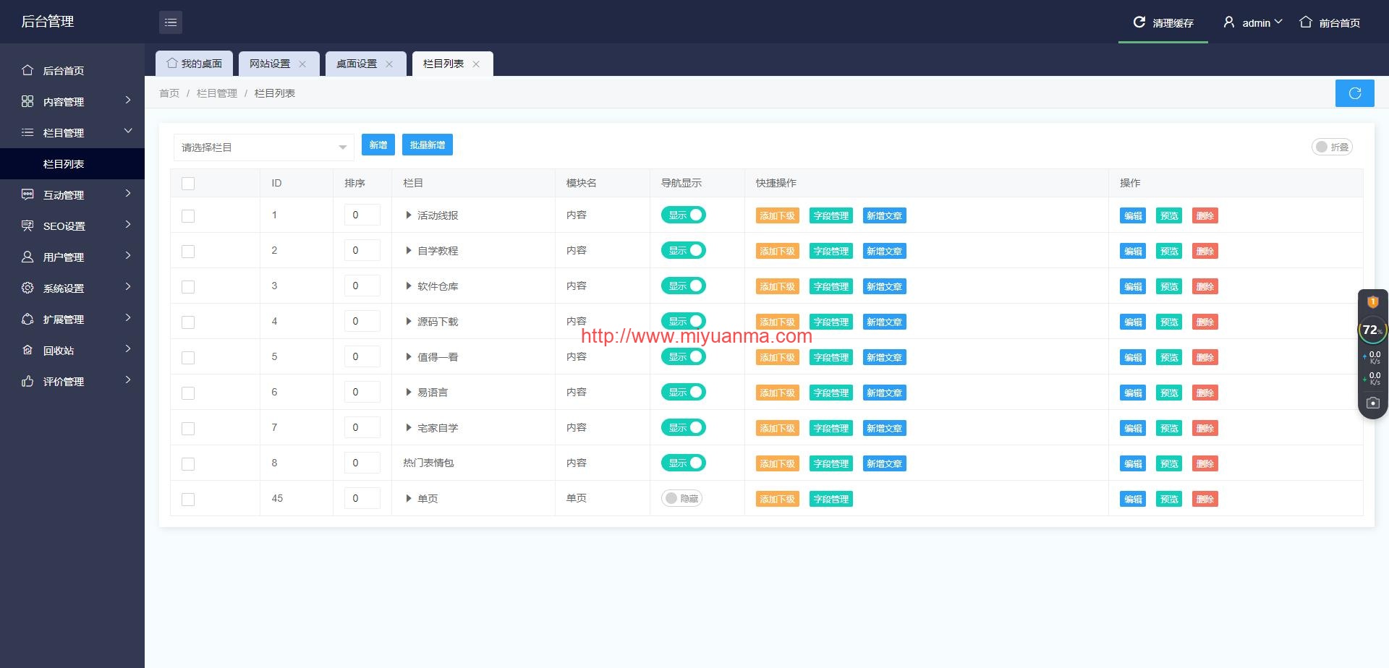Select the 栏目列表 submenu item
This screenshot has width=1389, height=668.
coord(72,164)
